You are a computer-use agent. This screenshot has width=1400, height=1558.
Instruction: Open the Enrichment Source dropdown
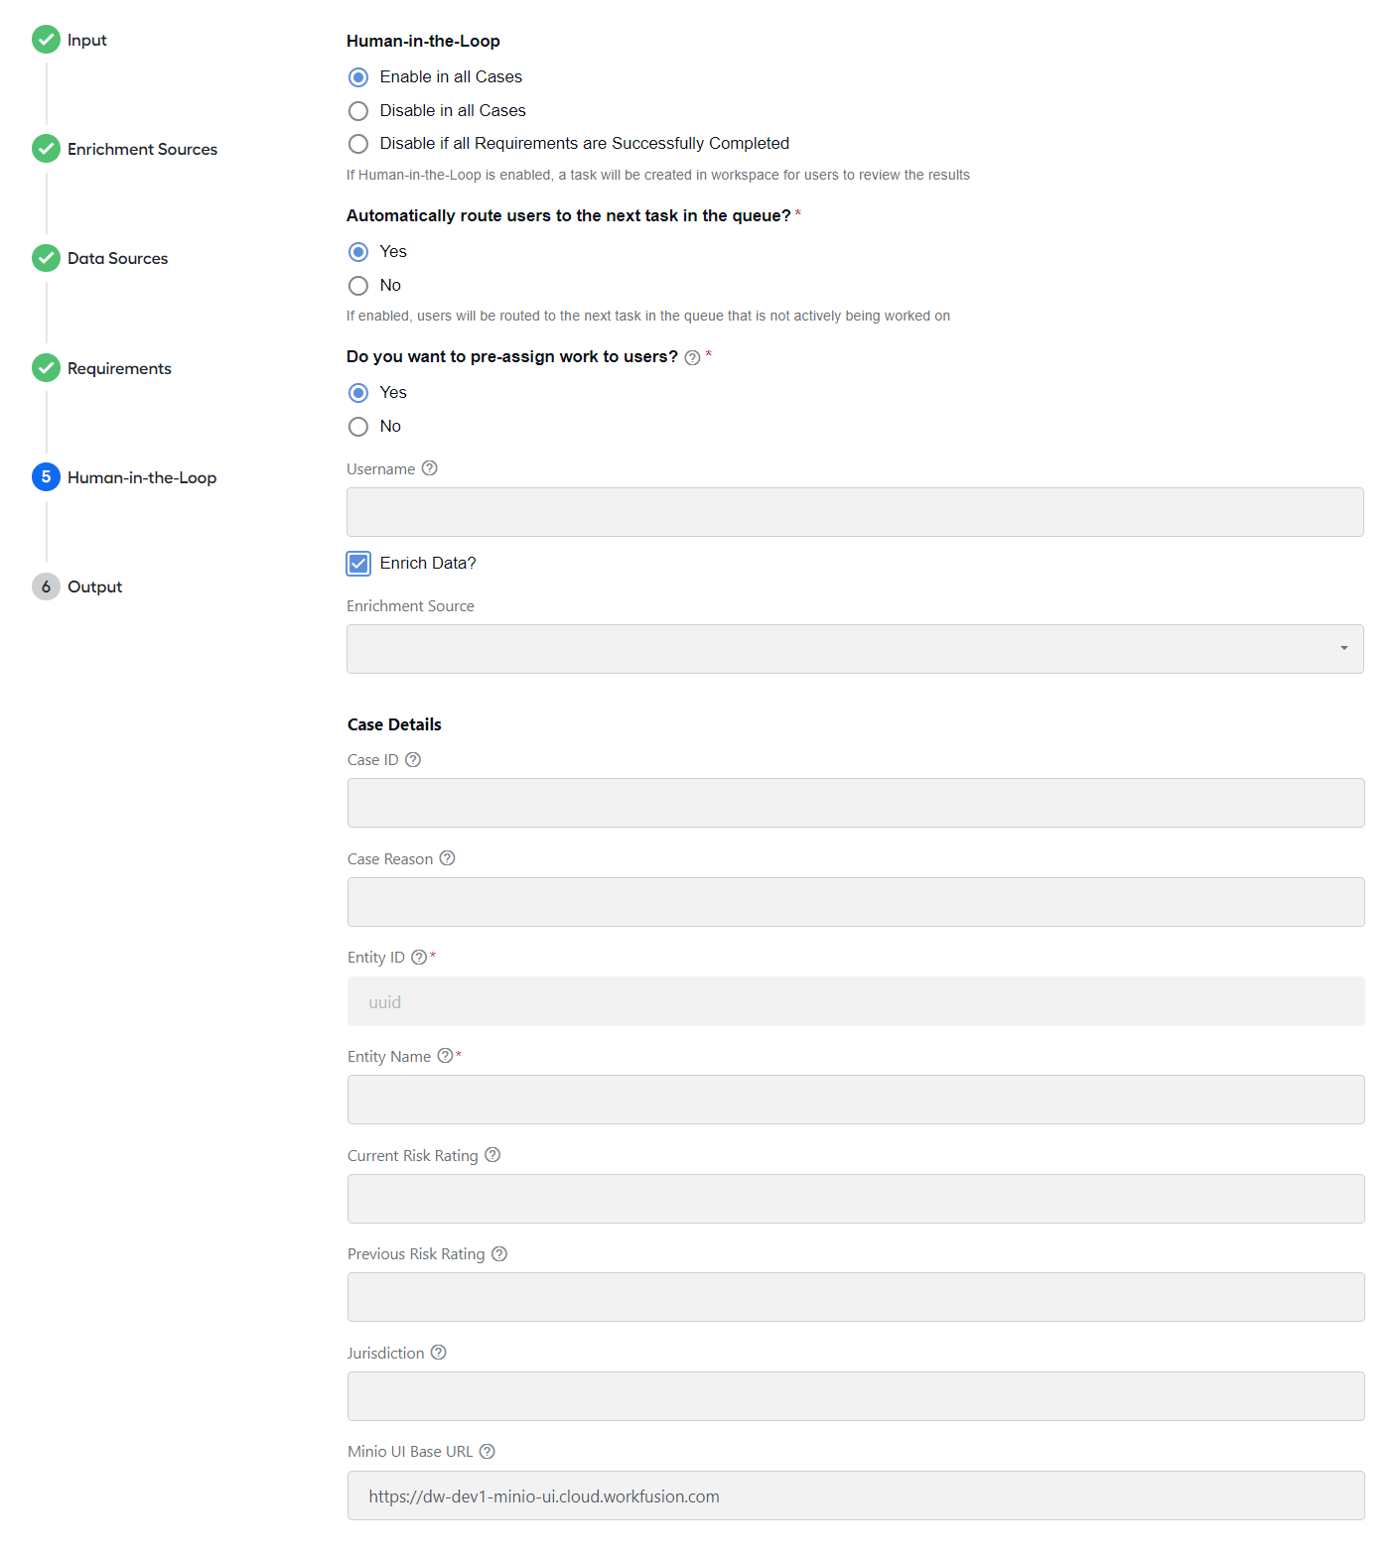pyautogui.click(x=855, y=649)
